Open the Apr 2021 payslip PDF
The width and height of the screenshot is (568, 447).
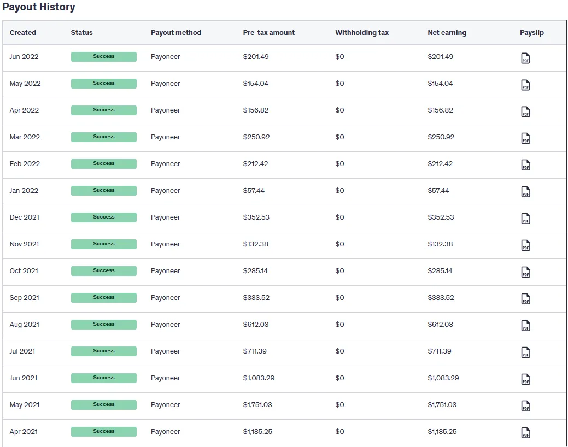(x=525, y=433)
